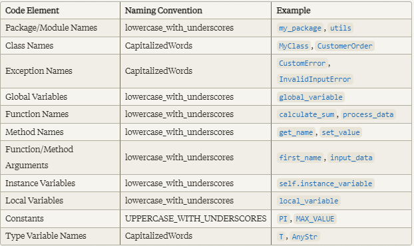Click the Code Element column header
The width and height of the screenshot is (414, 246).
[x=32, y=11]
